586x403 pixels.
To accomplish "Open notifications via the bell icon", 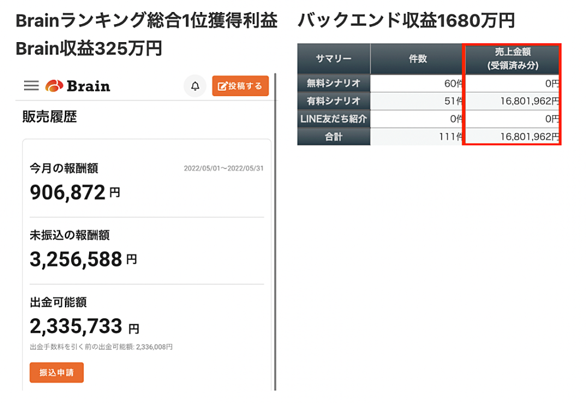I will pos(195,87).
